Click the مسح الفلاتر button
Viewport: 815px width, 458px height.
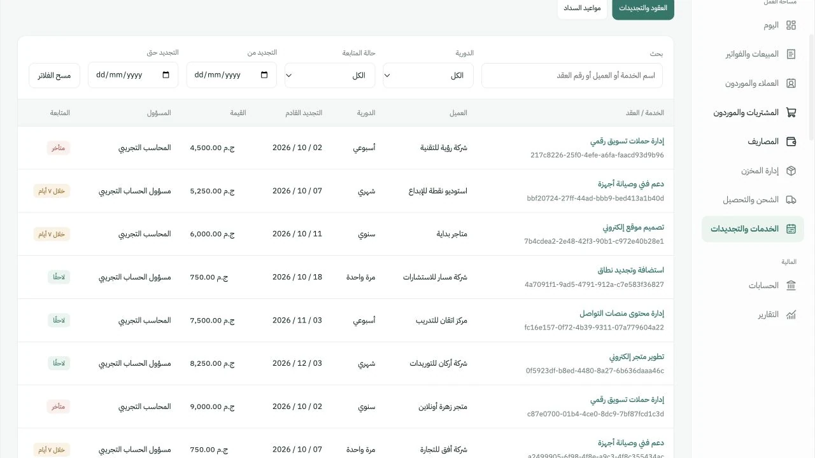coord(54,75)
